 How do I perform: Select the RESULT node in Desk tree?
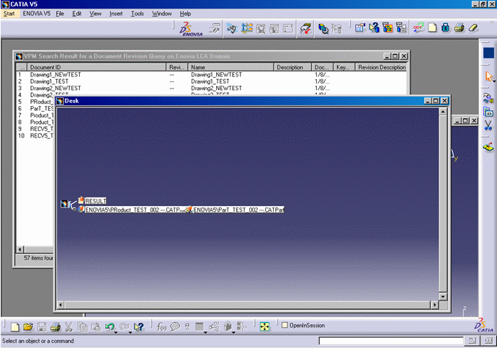click(96, 200)
